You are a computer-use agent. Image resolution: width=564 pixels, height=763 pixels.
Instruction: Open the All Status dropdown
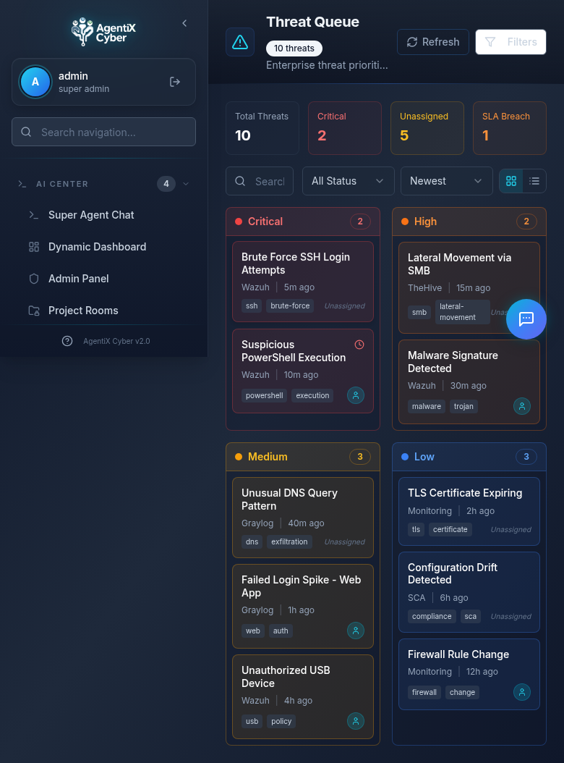[348, 181]
